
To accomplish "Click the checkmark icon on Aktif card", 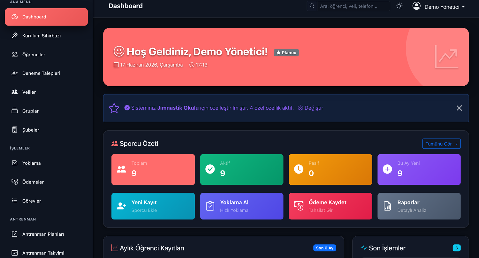I will 210,169.
